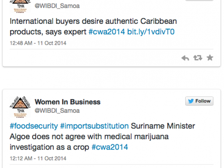Browse the #importsubstitution hashtag
Viewport: 224px width, 168px height.
pos(94,126)
